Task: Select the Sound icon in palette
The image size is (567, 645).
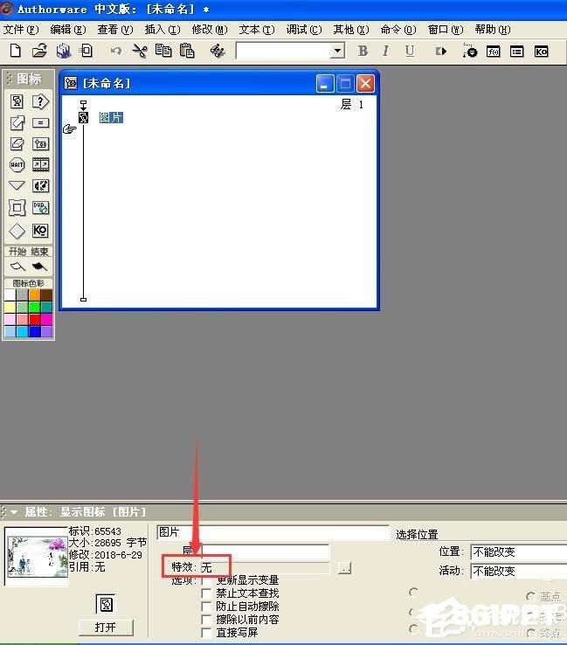Action: (40, 186)
